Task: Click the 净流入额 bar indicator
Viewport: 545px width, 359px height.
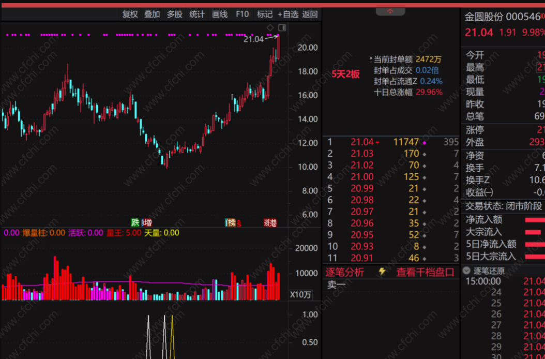Action: 535,220
